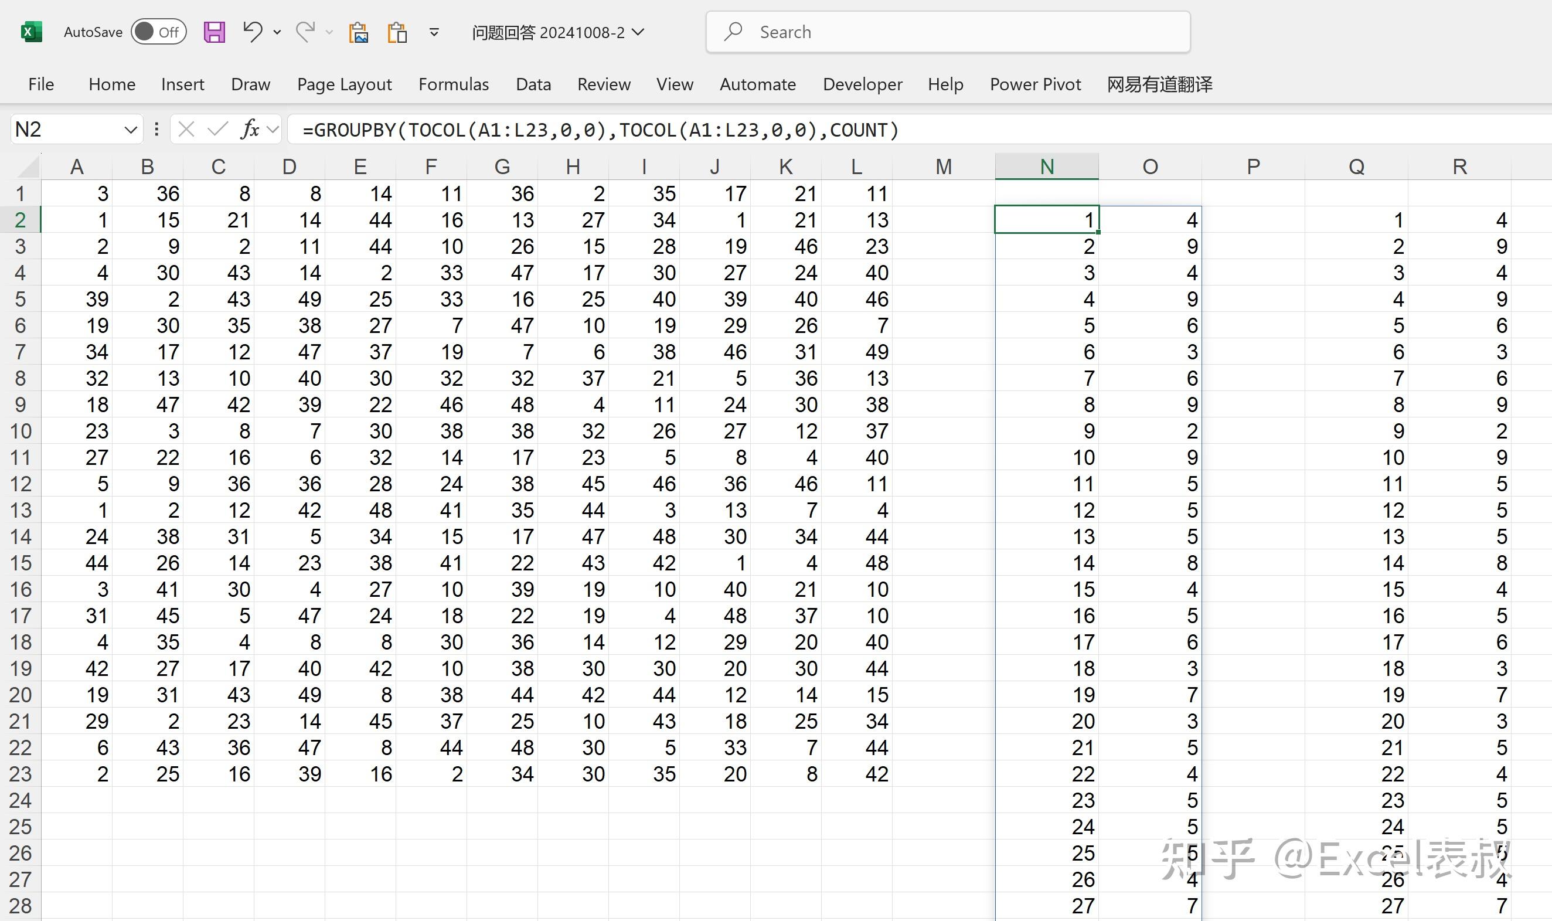This screenshot has height=921, width=1552.
Task: Toggle the AutoSave switch on
Action: tap(159, 32)
